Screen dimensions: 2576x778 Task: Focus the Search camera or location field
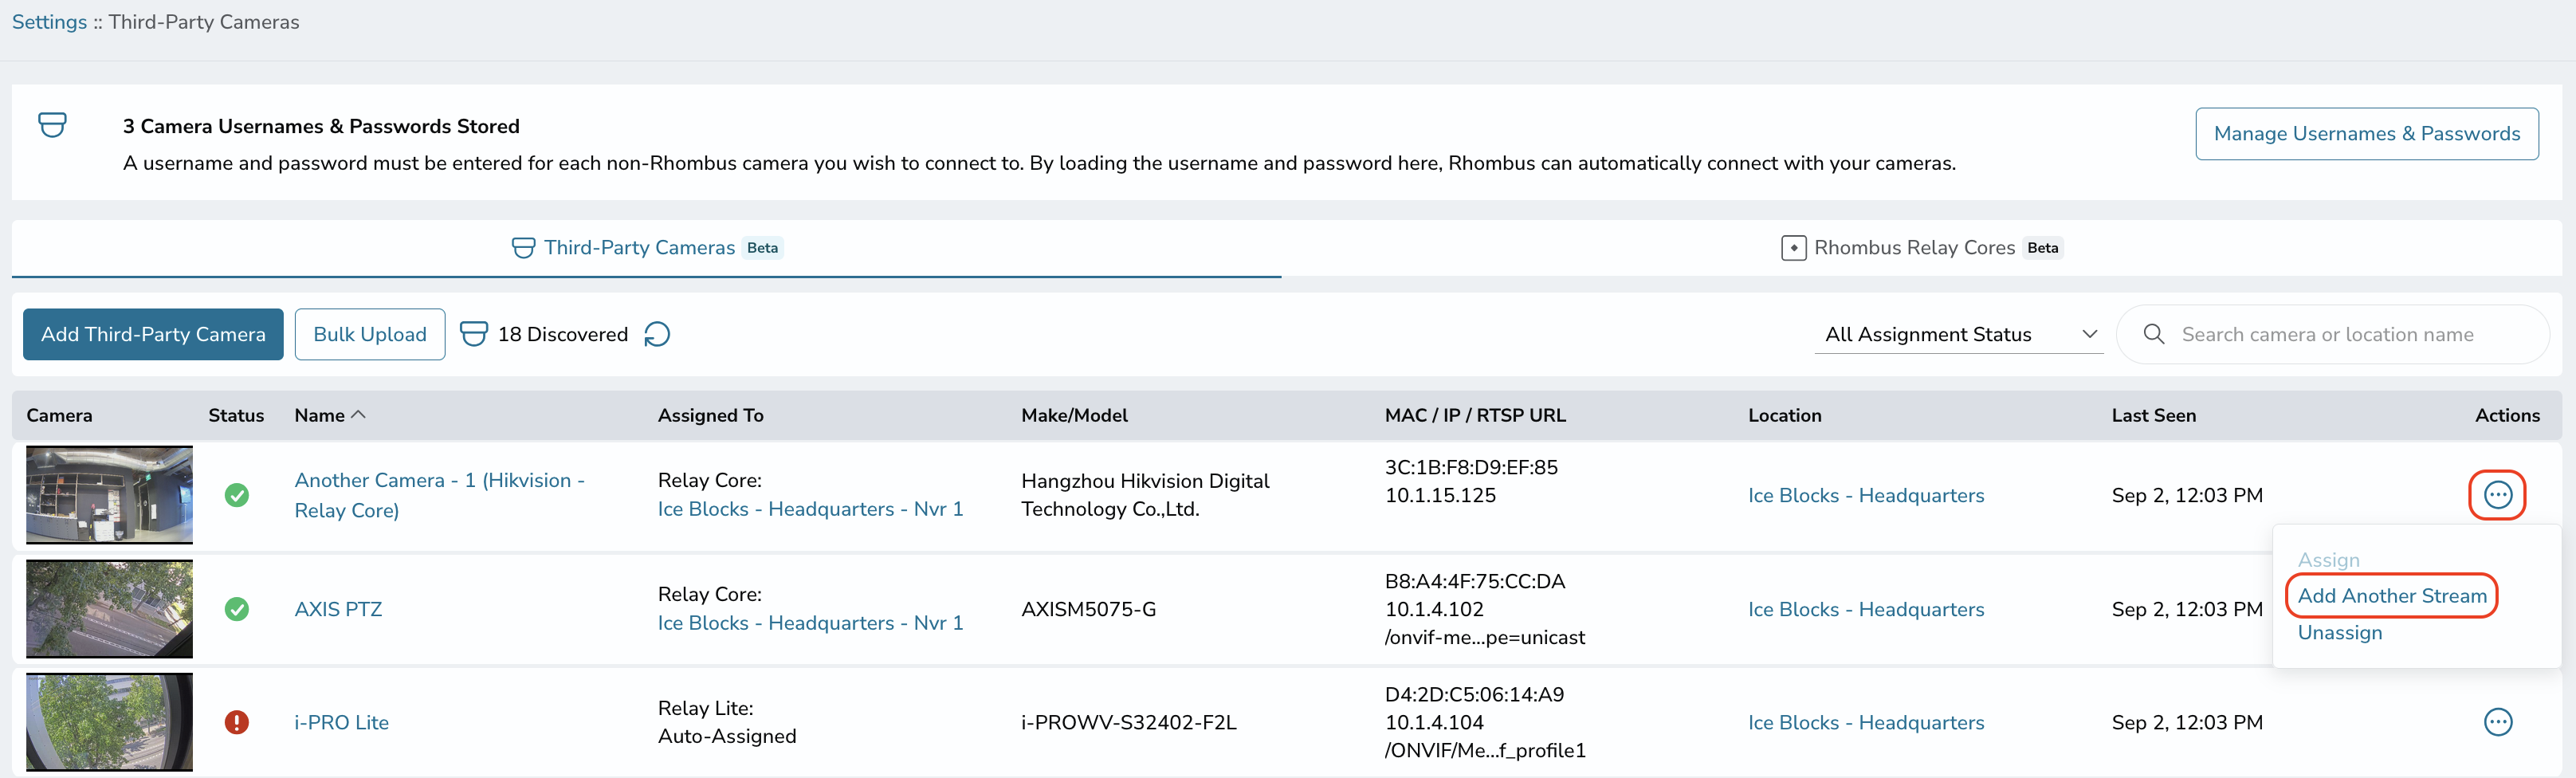tap(2333, 334)
